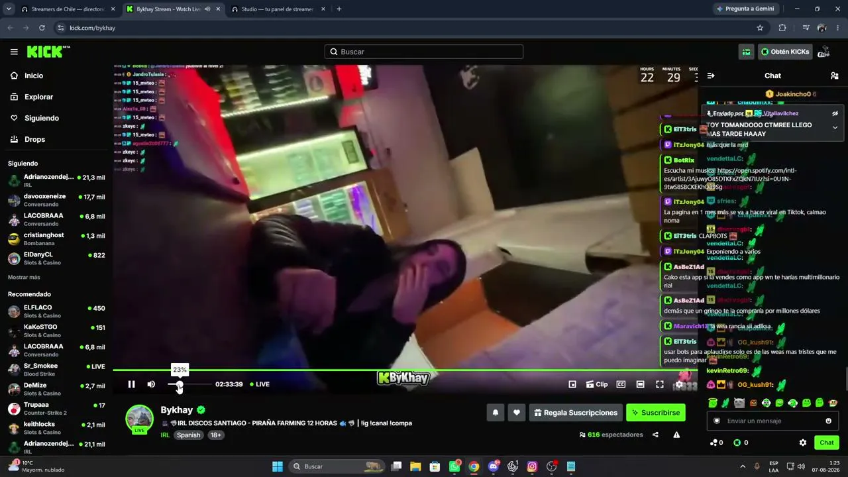Click the Suscribirse button

[x=656, y=413]
